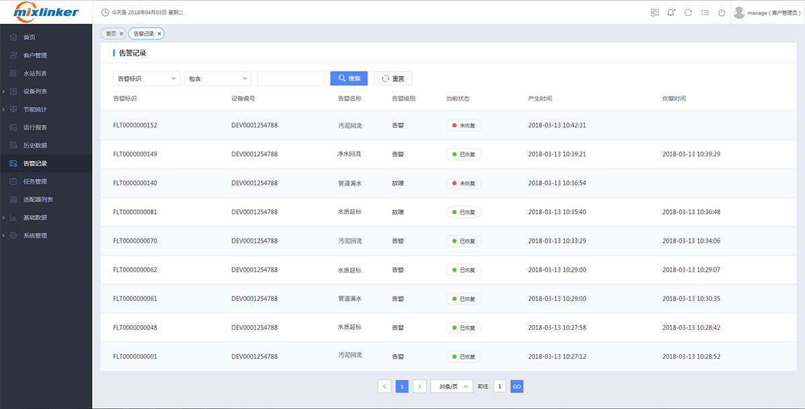Viewport: 805px width, 409px height.
Task: Open the 30条/页 page size dropdown
Action: [x=451, y=386]
